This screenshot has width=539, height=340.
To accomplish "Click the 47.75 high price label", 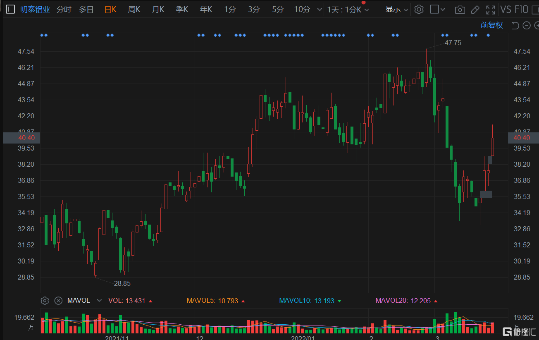I will (453, 43).
